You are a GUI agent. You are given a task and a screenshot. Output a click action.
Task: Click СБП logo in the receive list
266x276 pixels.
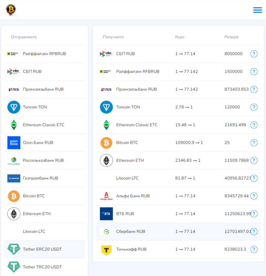click(106, 54)
